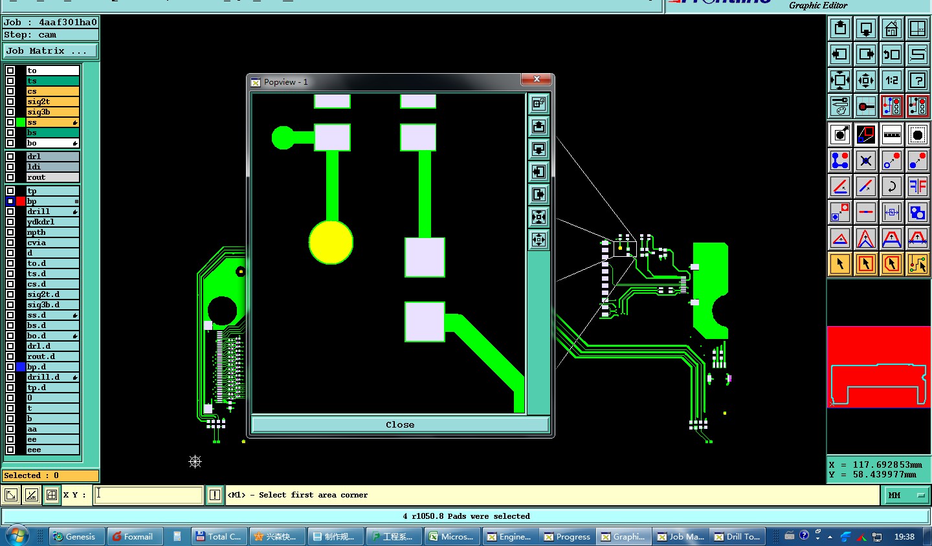Switch to Drill Tools taskbar window
This screenshot has height=546, width=932.
(x=738, y=536)
